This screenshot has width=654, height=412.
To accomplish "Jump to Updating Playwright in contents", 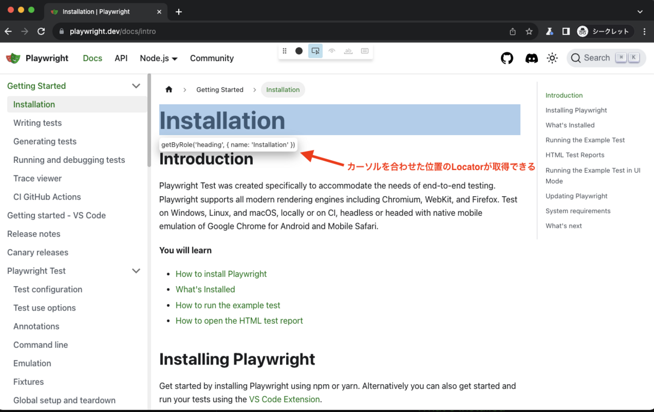I will 577,196.
